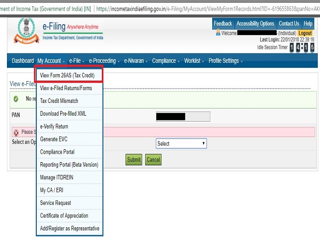Viewport: 320px width, 240px height.
Task: Open the Feedback link in header
Action: tap(222, 23)
